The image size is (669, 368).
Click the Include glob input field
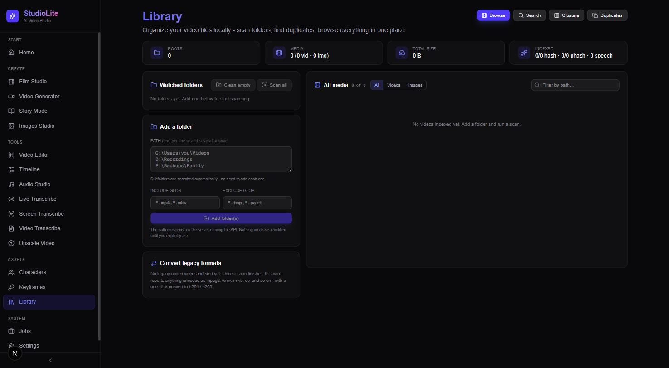pyautogui.click(x=185, y=203)
